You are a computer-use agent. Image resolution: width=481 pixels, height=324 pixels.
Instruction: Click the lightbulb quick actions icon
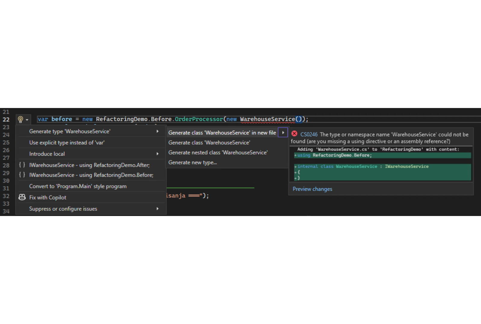coord(20,119)
